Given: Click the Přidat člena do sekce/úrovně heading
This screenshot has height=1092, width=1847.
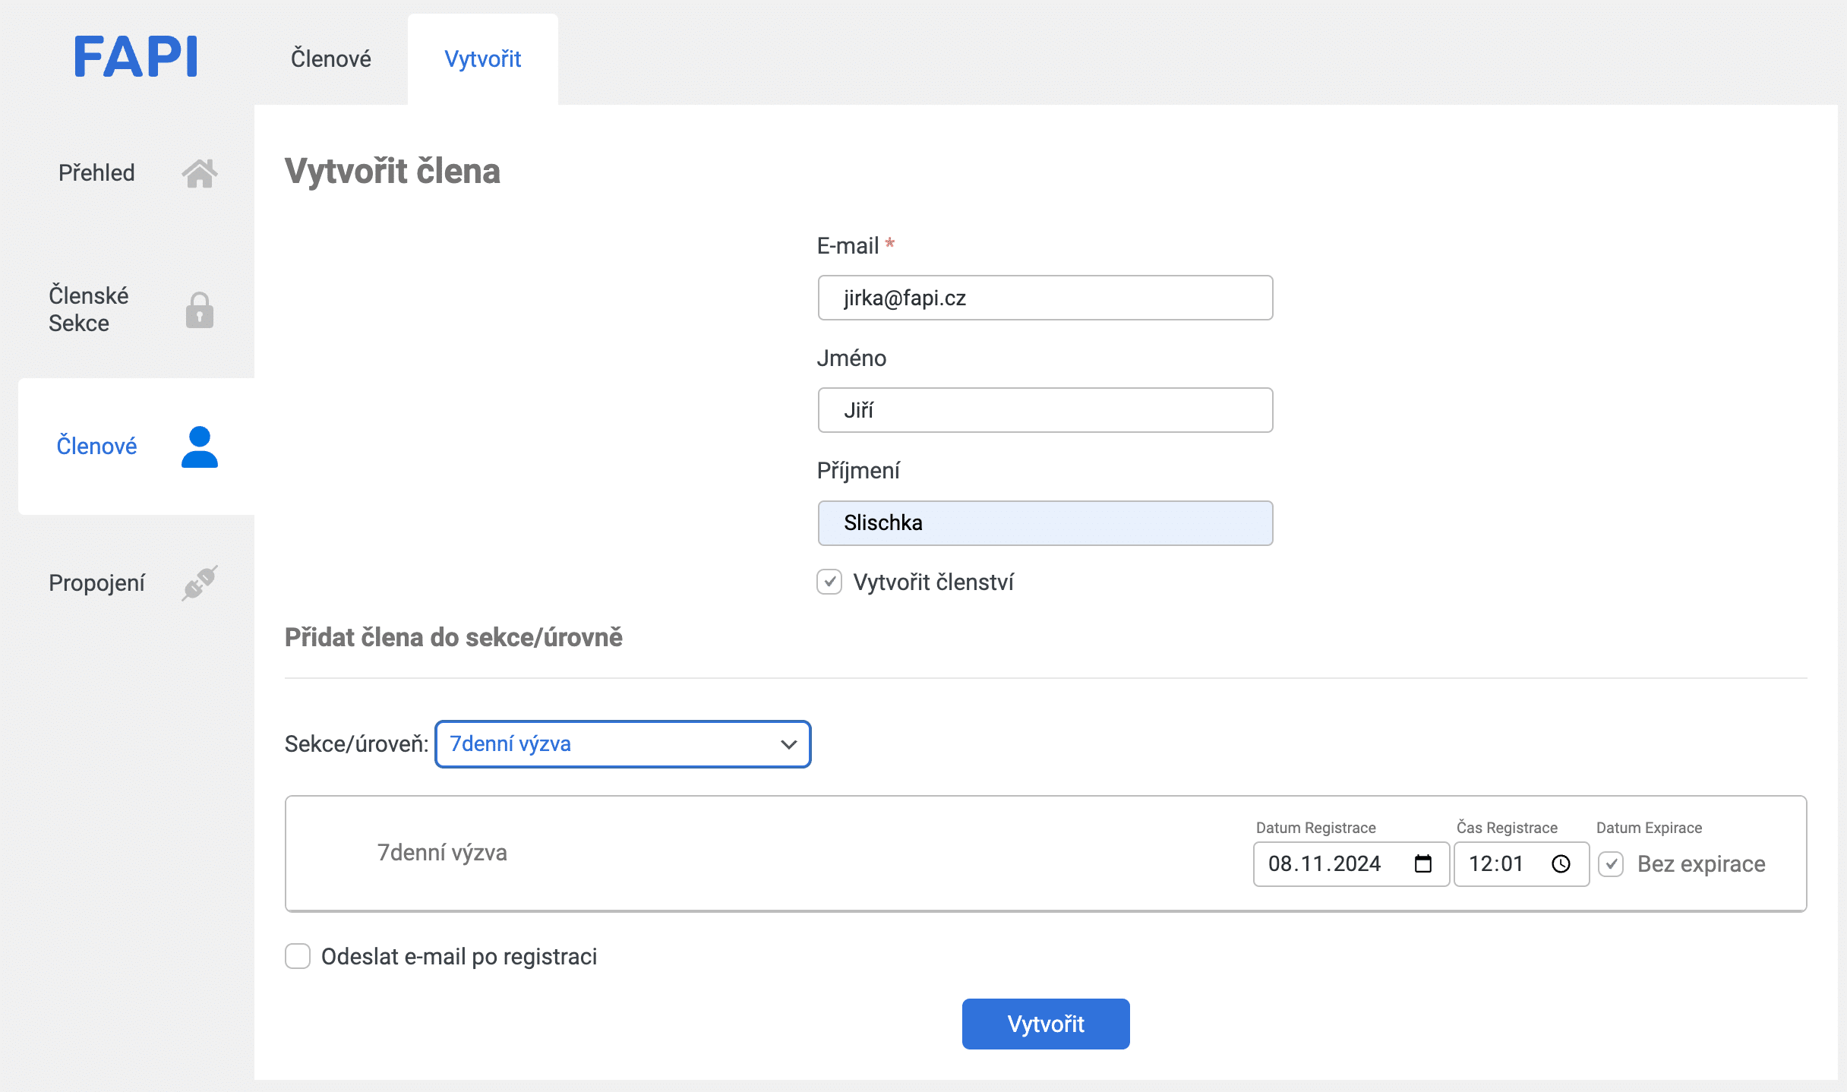Looking at the screenshot, I should (453, 638).
